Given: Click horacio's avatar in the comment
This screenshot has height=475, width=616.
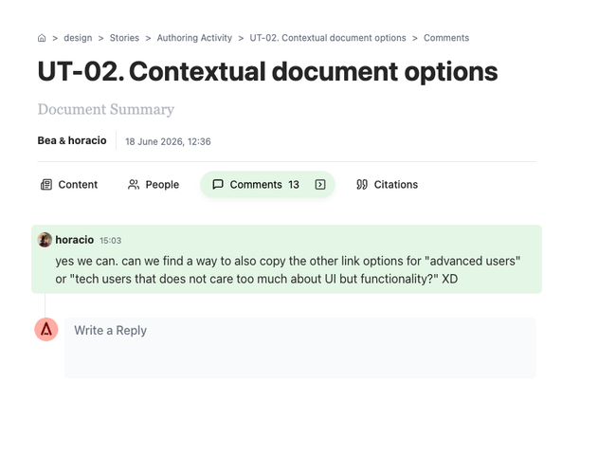Looking at the screenshot, I should [45, 240].
